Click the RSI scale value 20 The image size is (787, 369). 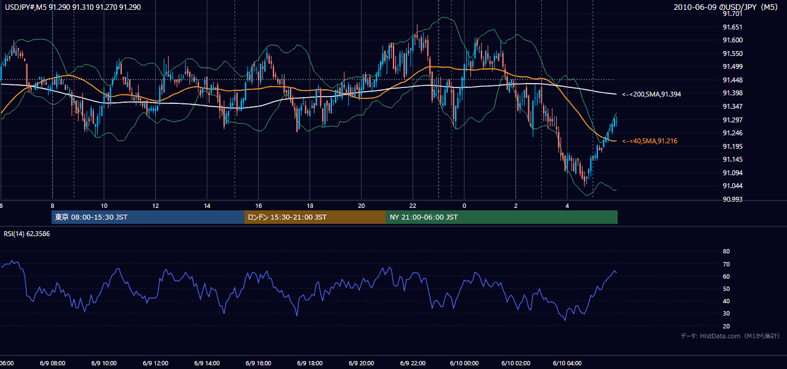click(x=726, y=326)
